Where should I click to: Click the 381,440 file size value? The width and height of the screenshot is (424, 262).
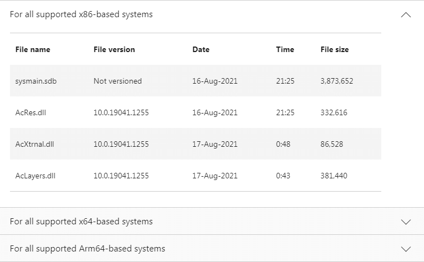pyautogui.click(x=334, y=176)
